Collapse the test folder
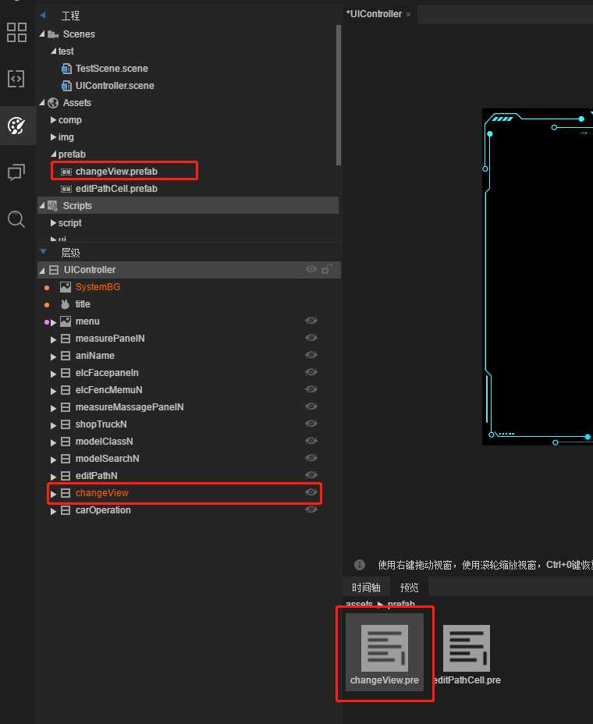 click(x=54, y=51)
